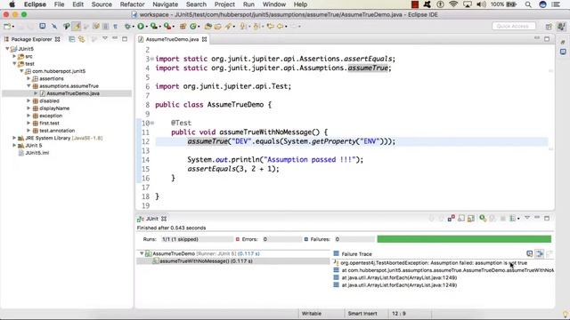
Task: Open Test Run History dropdown arrow
Action: (x=518, y=219)
